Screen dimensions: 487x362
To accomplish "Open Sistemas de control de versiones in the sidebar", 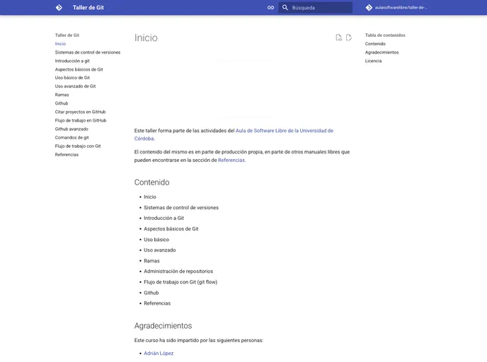I will 88,52.
